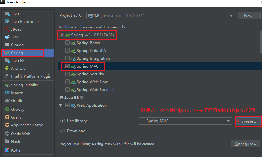Select the Java FX folder icon
Screen dimensions: 262x157
point(7,61)
